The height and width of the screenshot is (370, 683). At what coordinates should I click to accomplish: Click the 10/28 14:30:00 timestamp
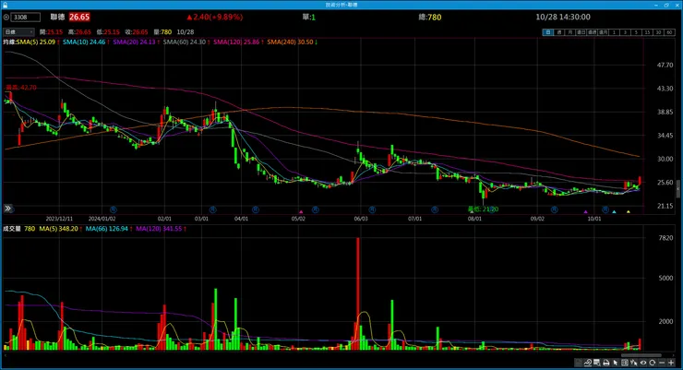563,17
